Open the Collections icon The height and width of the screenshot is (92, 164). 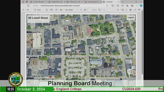click(127, 6)
